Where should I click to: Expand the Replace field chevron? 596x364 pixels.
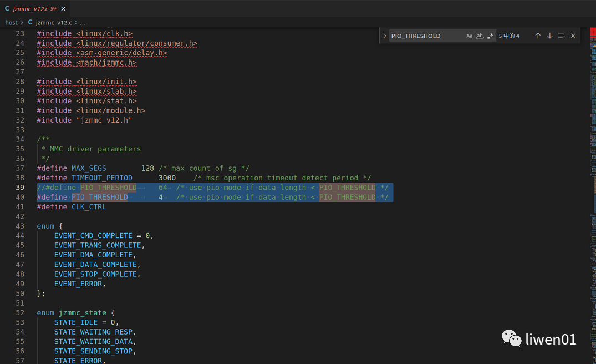[x=384, y=36]
